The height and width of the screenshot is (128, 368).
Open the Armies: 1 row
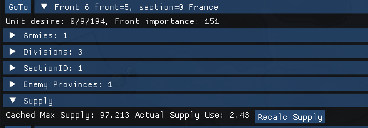(x=185, y=35)
